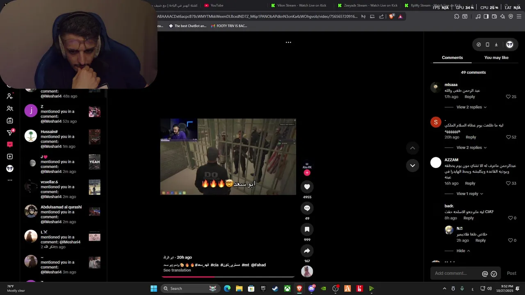Open Hussain# mention notification
The image size is (525, 295).
[62, 139]
